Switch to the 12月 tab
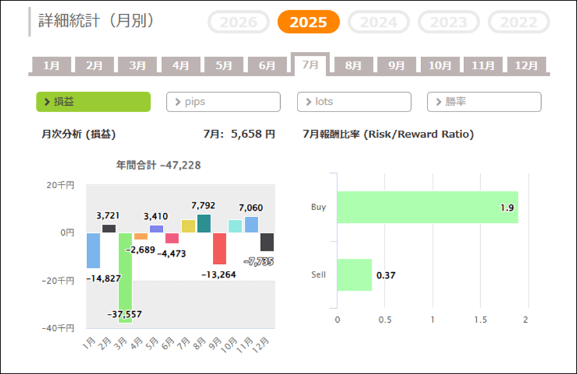This screenshot has width=577, height=374. pos(526,65)
